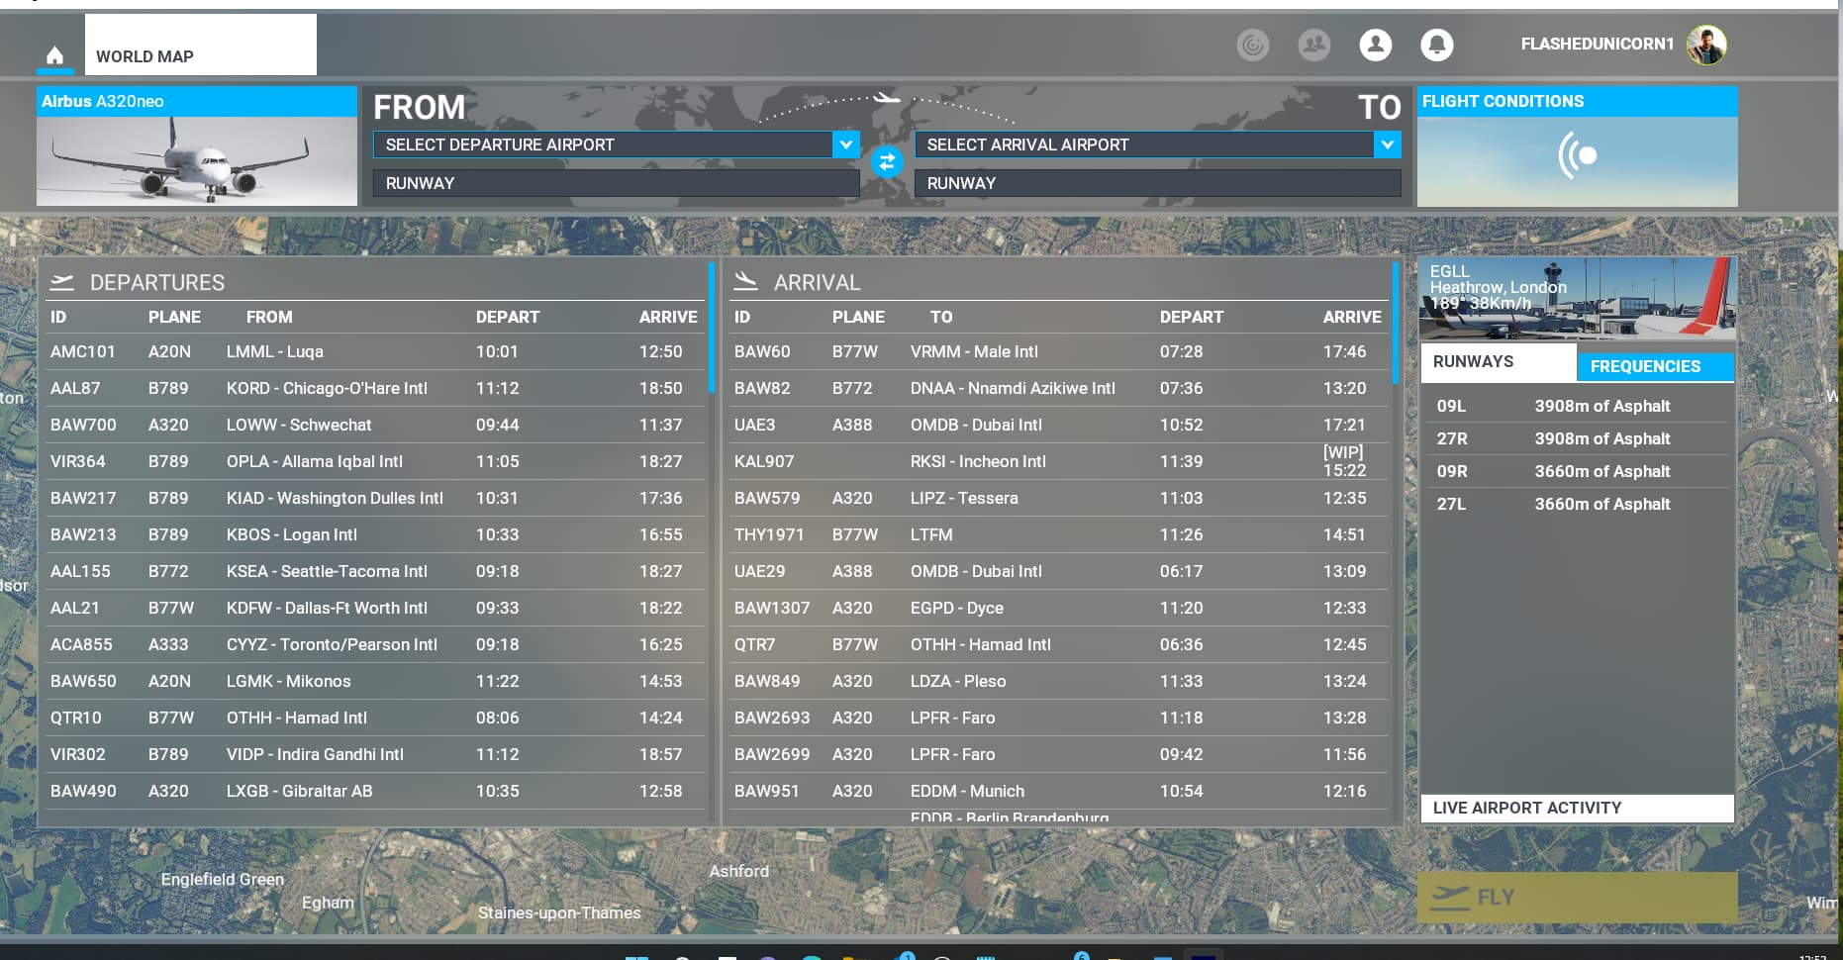Open the friends group icon
Image resolution: width=1843 pixels, height=960 pixels.
(1313, 45)
